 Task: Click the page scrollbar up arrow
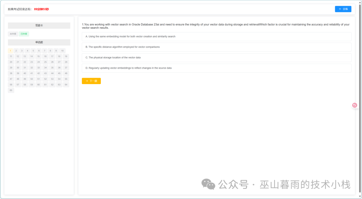[360, 2]
